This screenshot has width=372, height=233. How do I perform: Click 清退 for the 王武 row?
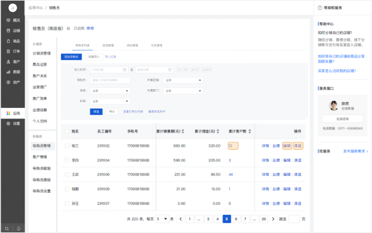[297, 174]
